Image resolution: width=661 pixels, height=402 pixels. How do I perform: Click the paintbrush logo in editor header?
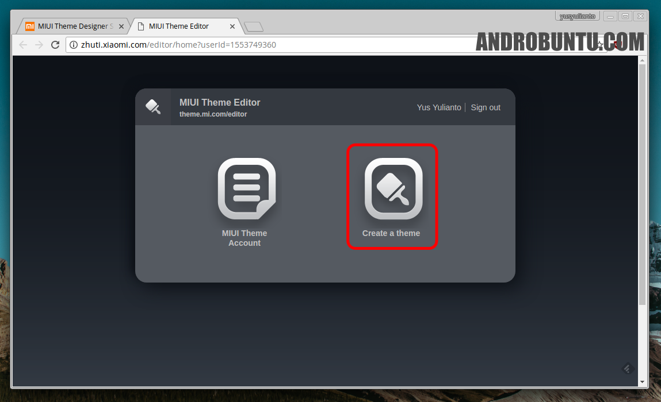point(153,107)
